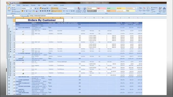Click the AutoSum sigma icon
173x97 pixels.
[x=152, y=8]
